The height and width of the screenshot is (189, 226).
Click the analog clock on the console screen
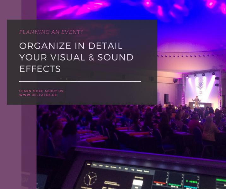[90, 179]
